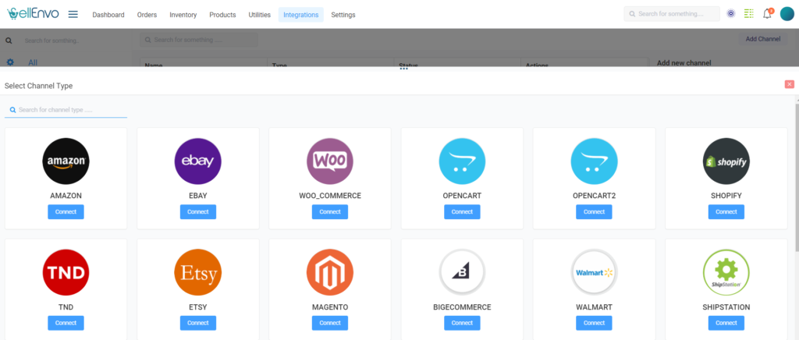Viewport: 799px width, 340px height.
Task: Close the Select Channel Type dialog
Action: tap(789, 84)
